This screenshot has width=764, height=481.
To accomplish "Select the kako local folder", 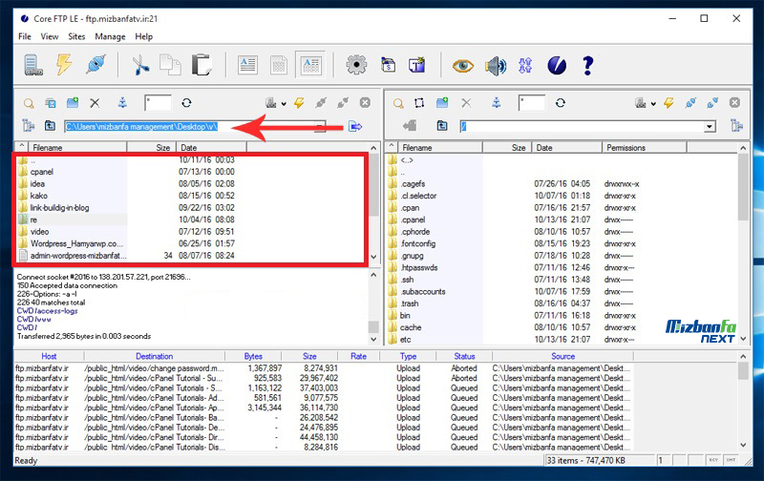I will tap(38, 196).
